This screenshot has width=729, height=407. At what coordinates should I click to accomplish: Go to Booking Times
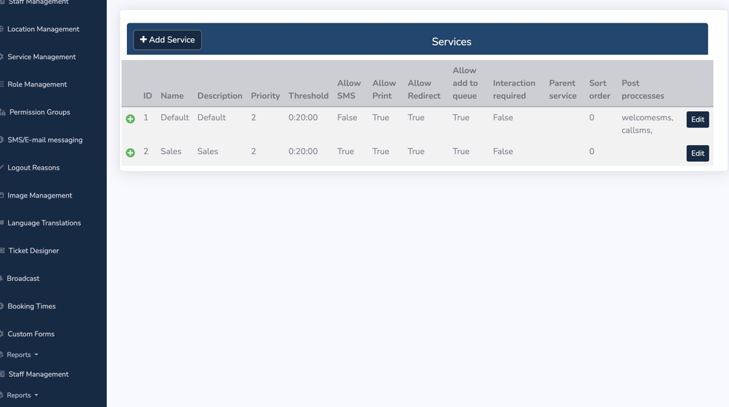tap(31, 306)
